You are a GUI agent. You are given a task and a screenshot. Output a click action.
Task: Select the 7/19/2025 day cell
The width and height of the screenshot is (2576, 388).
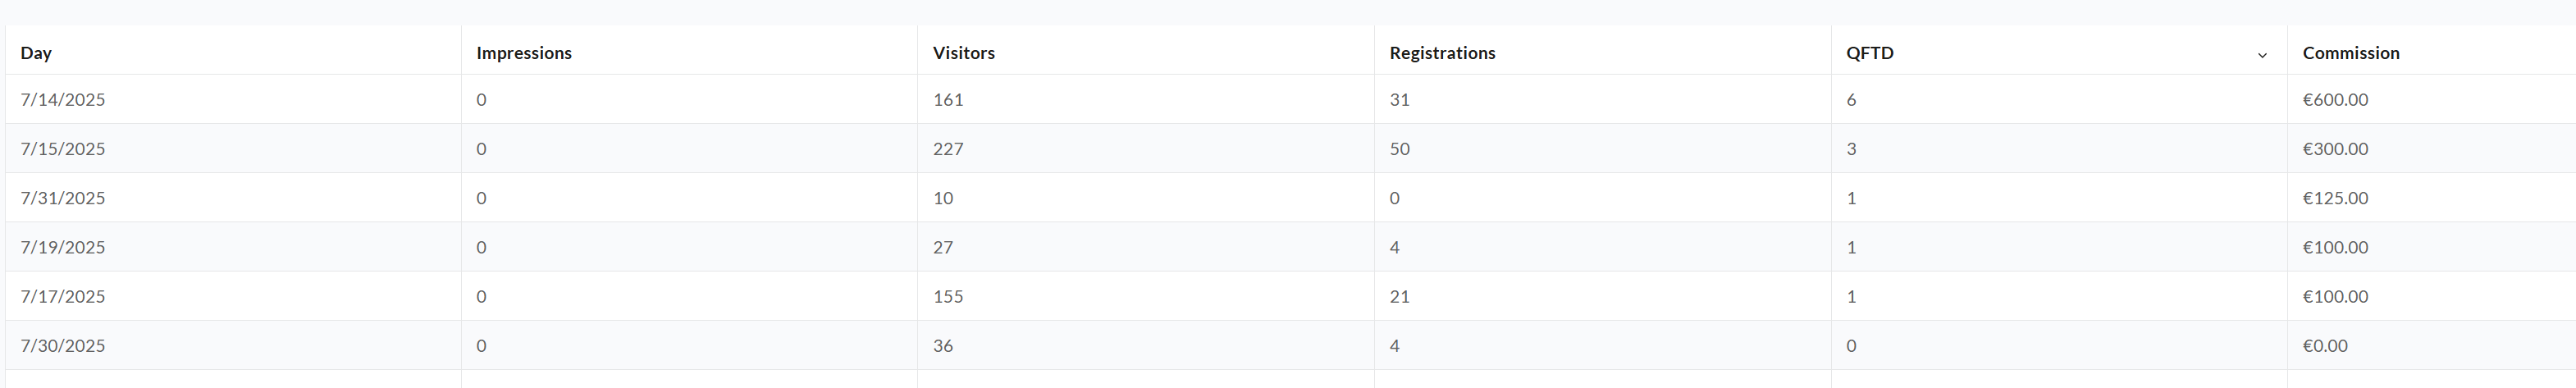tap(63, 246)
